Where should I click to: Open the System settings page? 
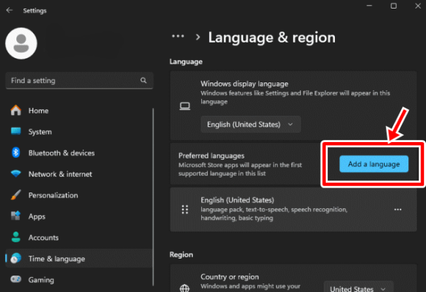point(79,131)
